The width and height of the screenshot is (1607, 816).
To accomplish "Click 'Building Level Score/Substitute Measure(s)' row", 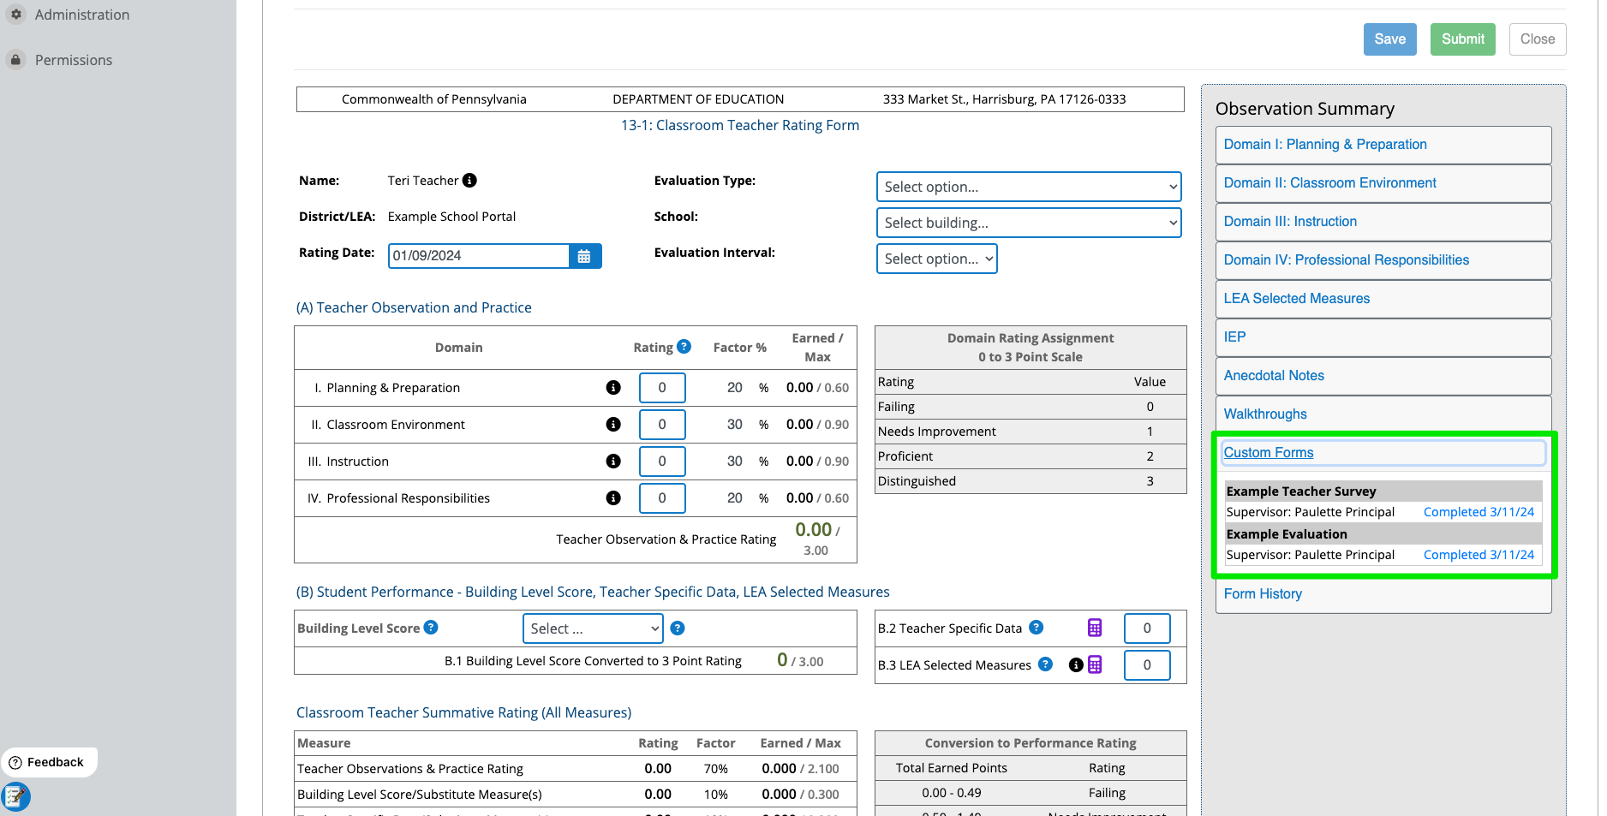I will coord(575,795).
